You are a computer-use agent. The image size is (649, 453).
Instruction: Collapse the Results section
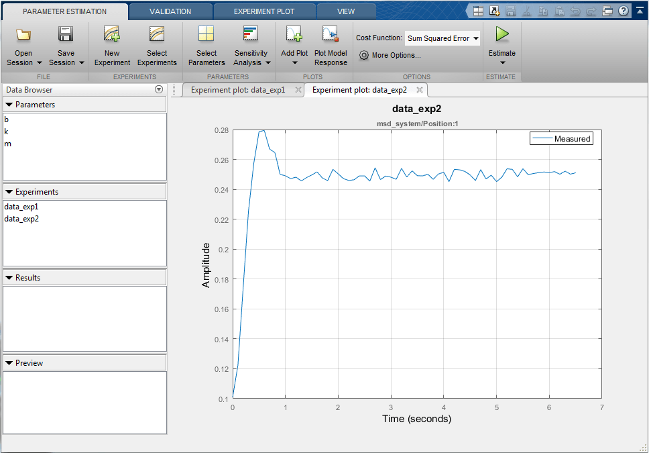9,278
